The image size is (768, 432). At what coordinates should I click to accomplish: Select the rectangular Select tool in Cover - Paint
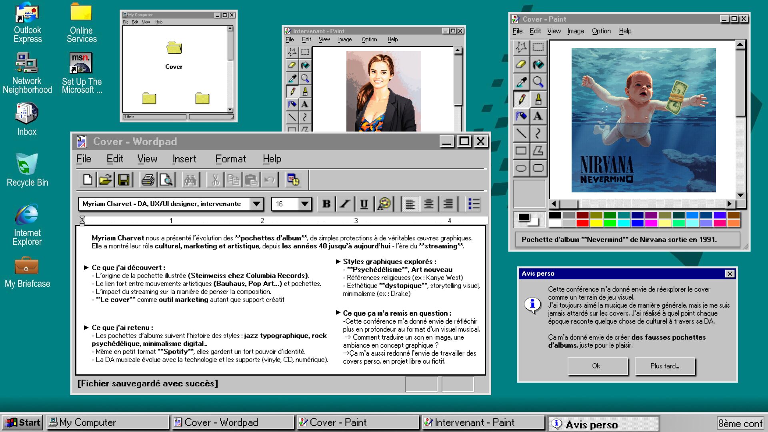pyautogui.click(x=538, y=47)
